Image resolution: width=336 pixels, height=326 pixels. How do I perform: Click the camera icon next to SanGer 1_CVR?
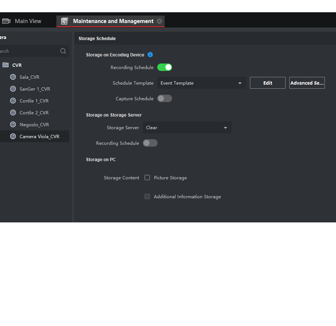(x=13, y=89)
